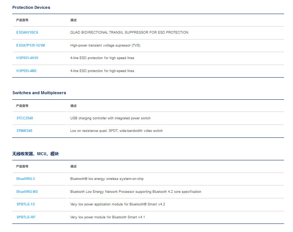Click the 4-line ESD protection for high speed lines text

[102, 58]
